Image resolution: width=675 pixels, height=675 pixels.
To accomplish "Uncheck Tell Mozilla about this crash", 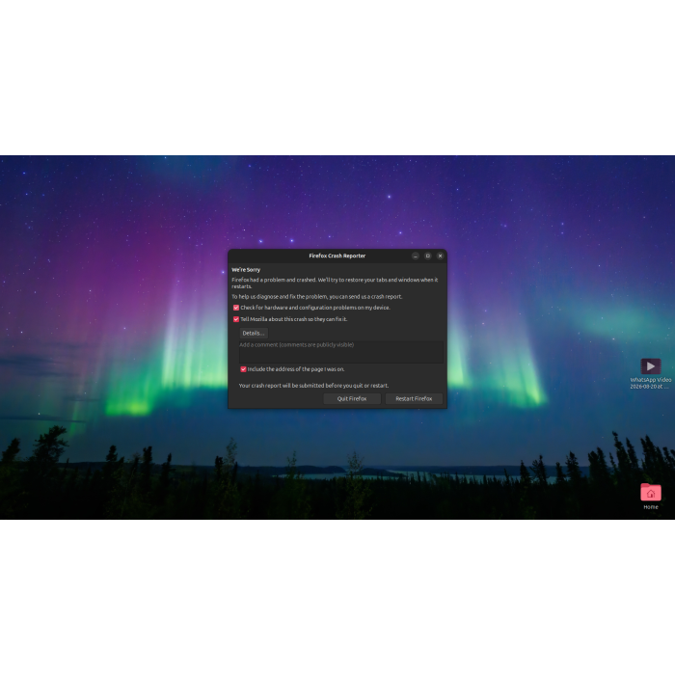I will [x=236, y=319].
